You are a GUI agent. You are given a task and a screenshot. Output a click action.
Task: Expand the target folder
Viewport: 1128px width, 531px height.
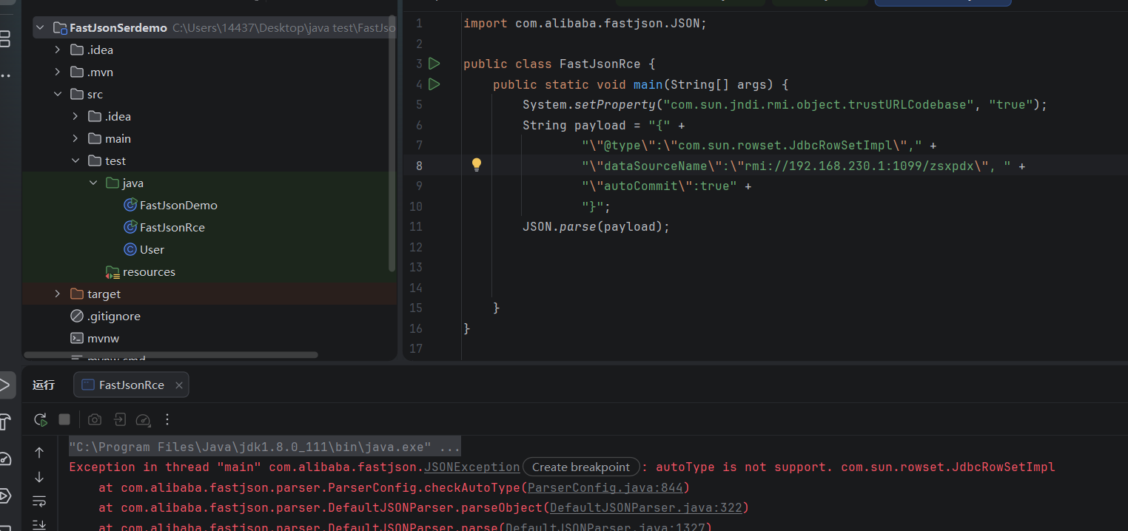pyautogui.click(x=58, y=294)
